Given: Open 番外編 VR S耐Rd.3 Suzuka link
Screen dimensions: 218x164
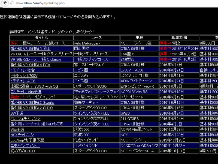Looking at the screenshot, I should [32, 102].
